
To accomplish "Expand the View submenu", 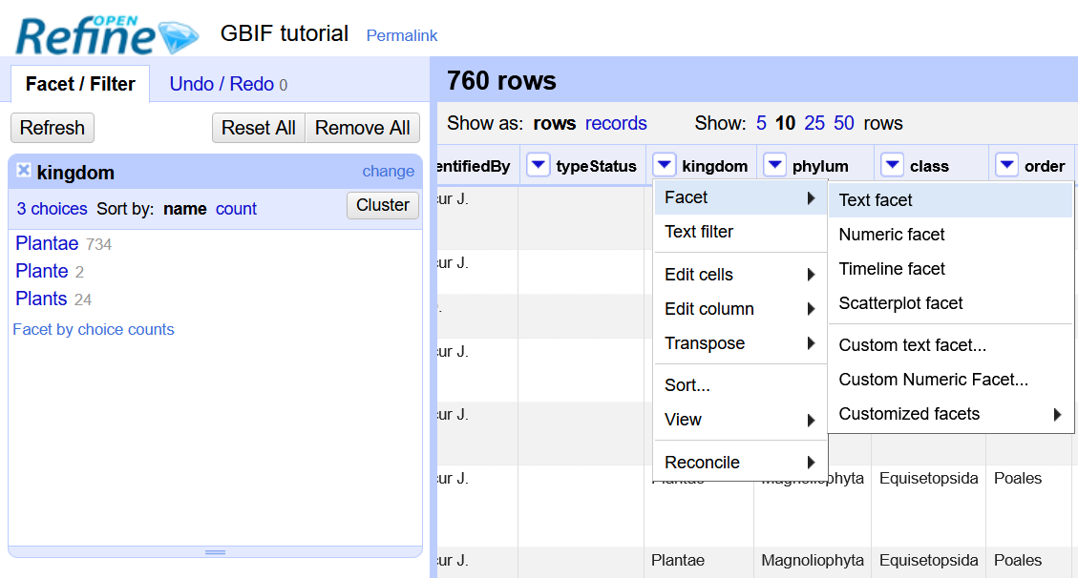I will coord(740,420).
